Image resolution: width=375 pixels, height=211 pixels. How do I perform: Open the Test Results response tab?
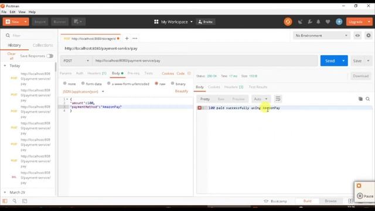click(x=258, y=87)
